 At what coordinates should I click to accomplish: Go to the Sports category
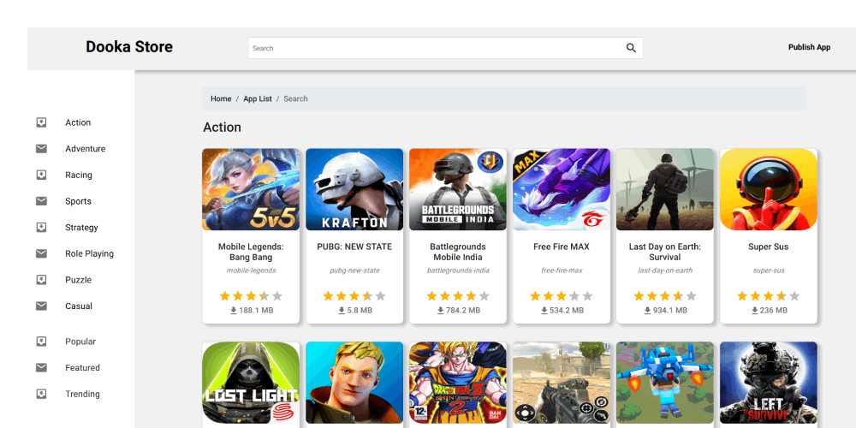[78, 201]
